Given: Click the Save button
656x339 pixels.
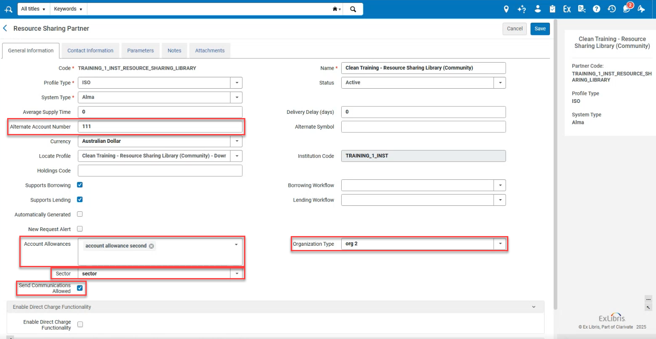Looking at the screenshot, I should coord(540,29).
